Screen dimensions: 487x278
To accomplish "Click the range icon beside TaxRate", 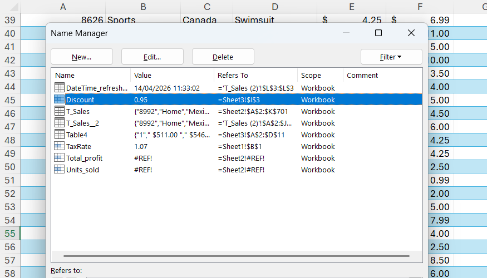I will point(59,146).
